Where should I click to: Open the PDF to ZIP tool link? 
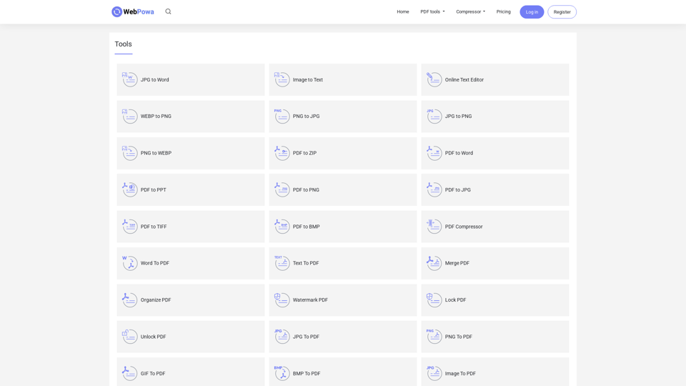304,153
